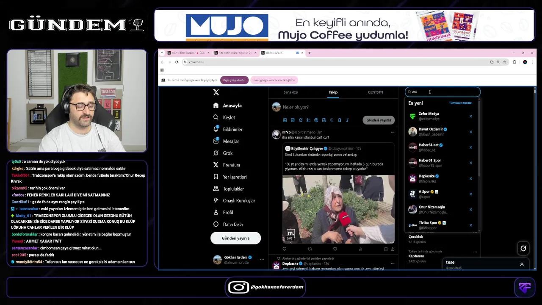Open the X logo home link

tap(216, 92)
